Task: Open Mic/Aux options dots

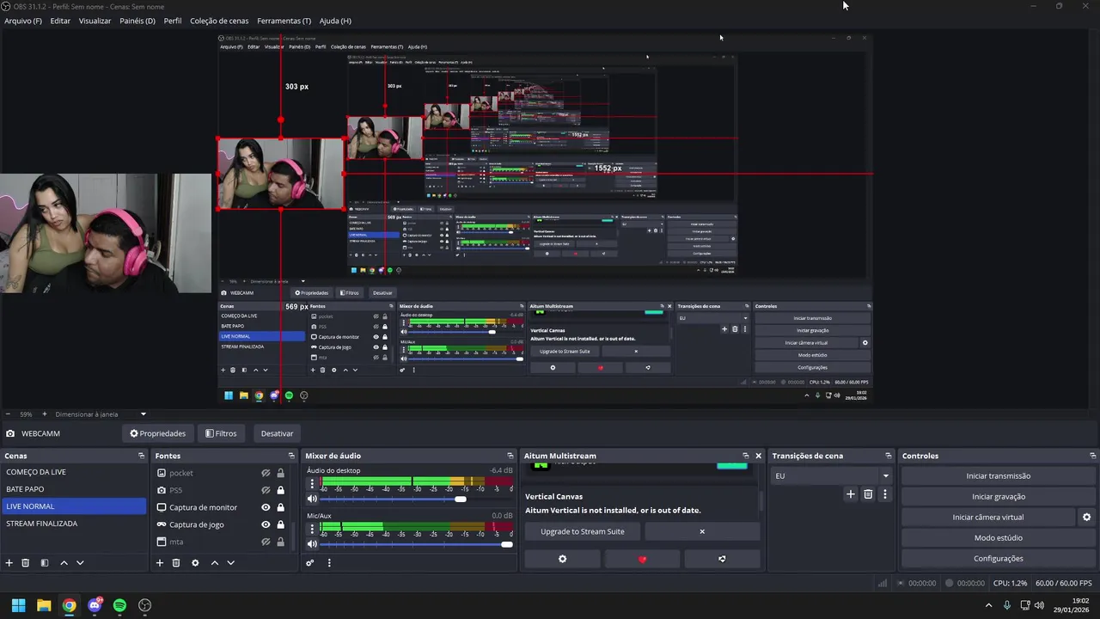Action: click(x=312, y=529)
